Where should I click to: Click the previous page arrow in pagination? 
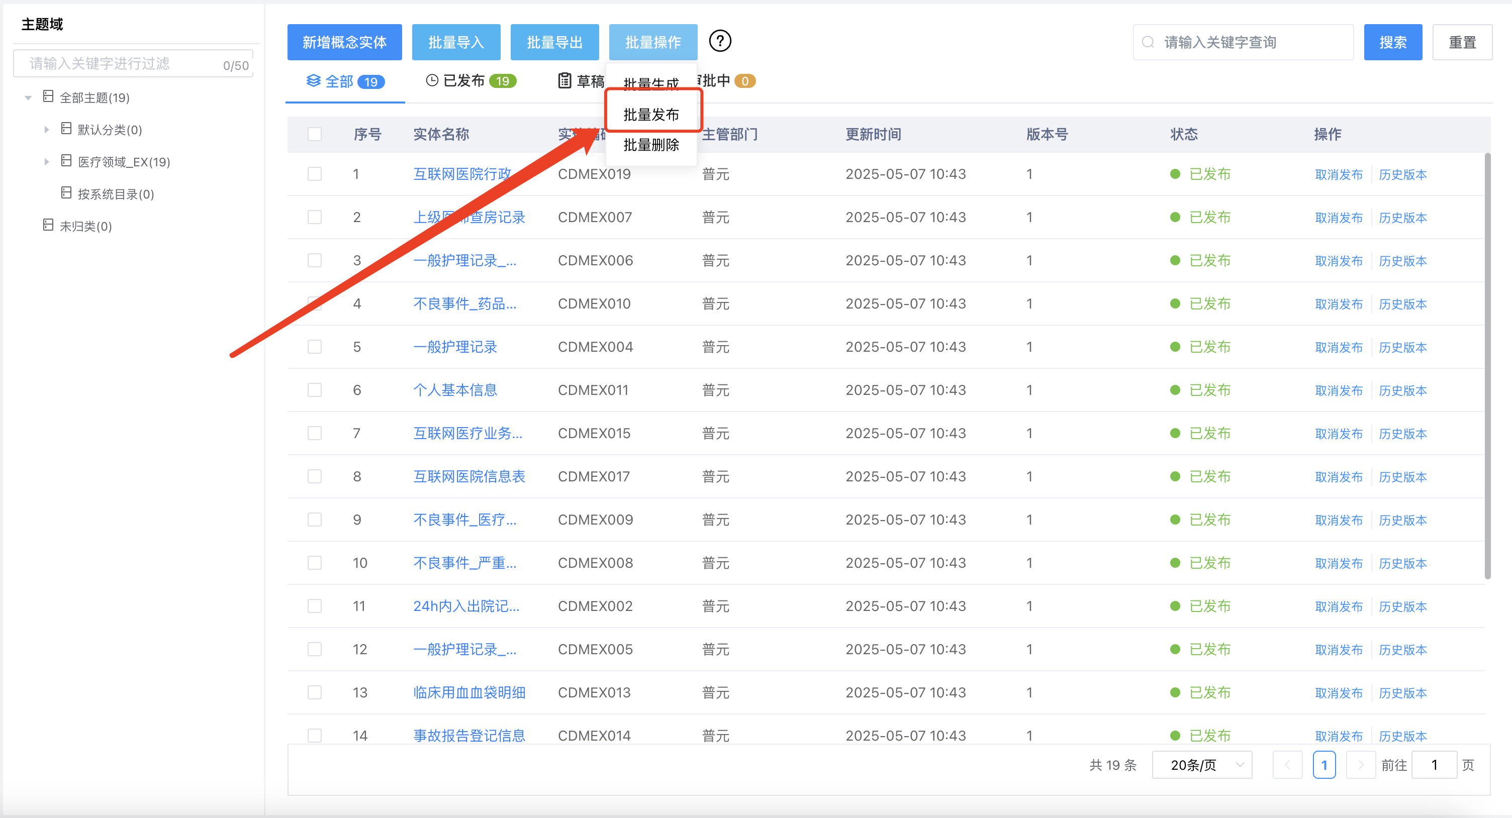pyautogui.click(x=1288, y=765)
